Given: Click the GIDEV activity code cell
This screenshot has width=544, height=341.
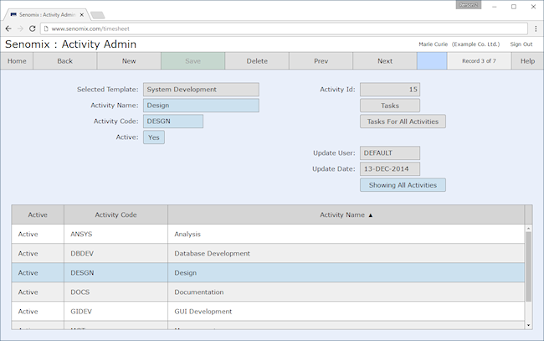Looking at the screenshot, I should (x=115, y=312).
